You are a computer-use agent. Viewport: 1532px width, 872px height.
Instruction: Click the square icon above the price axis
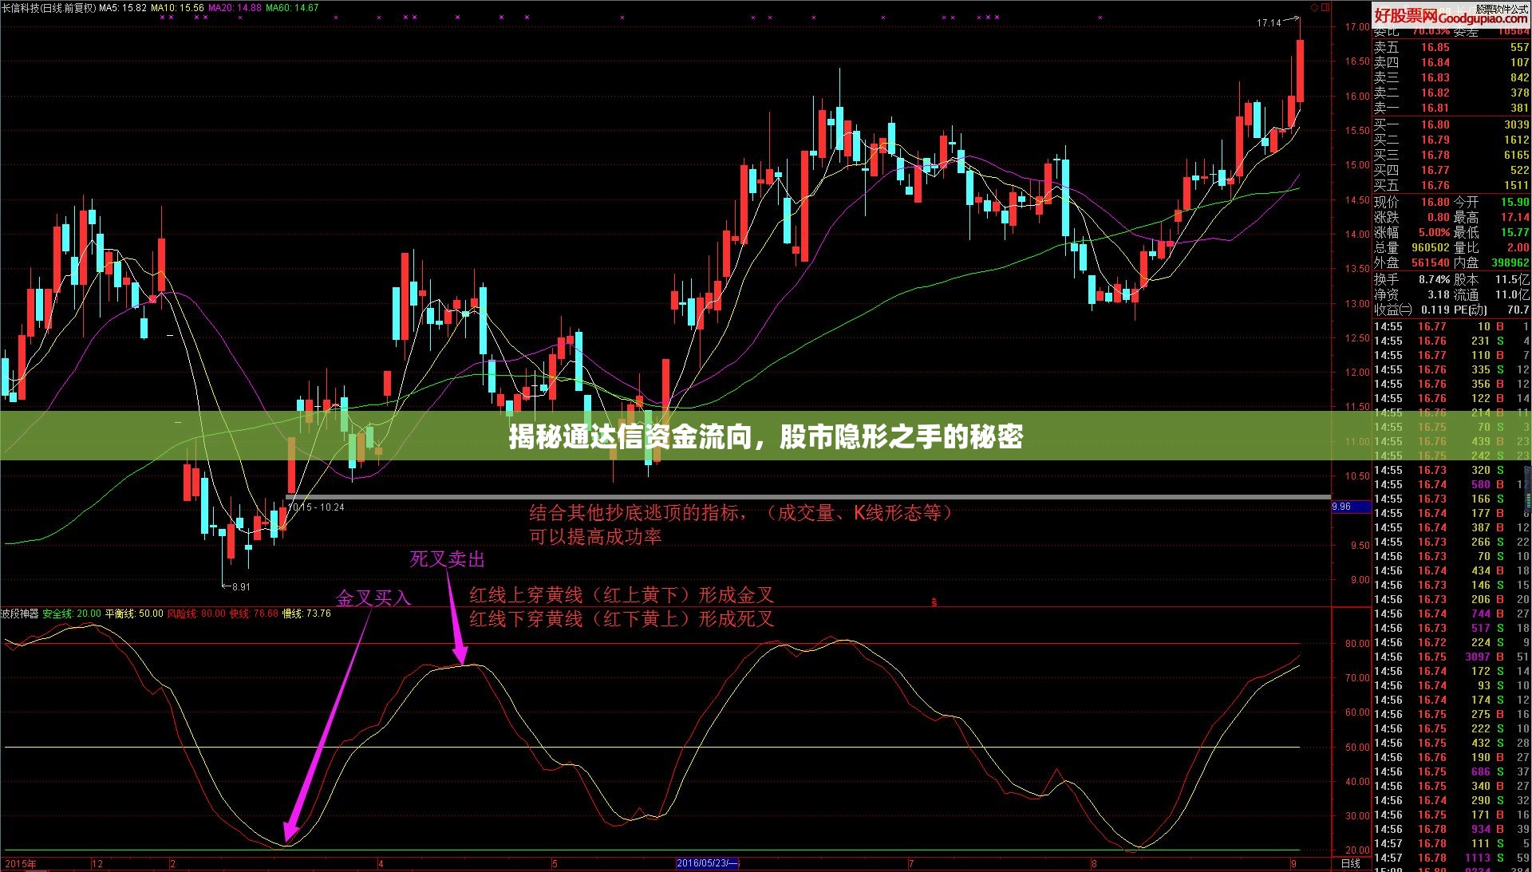(x=1326, y=7)
